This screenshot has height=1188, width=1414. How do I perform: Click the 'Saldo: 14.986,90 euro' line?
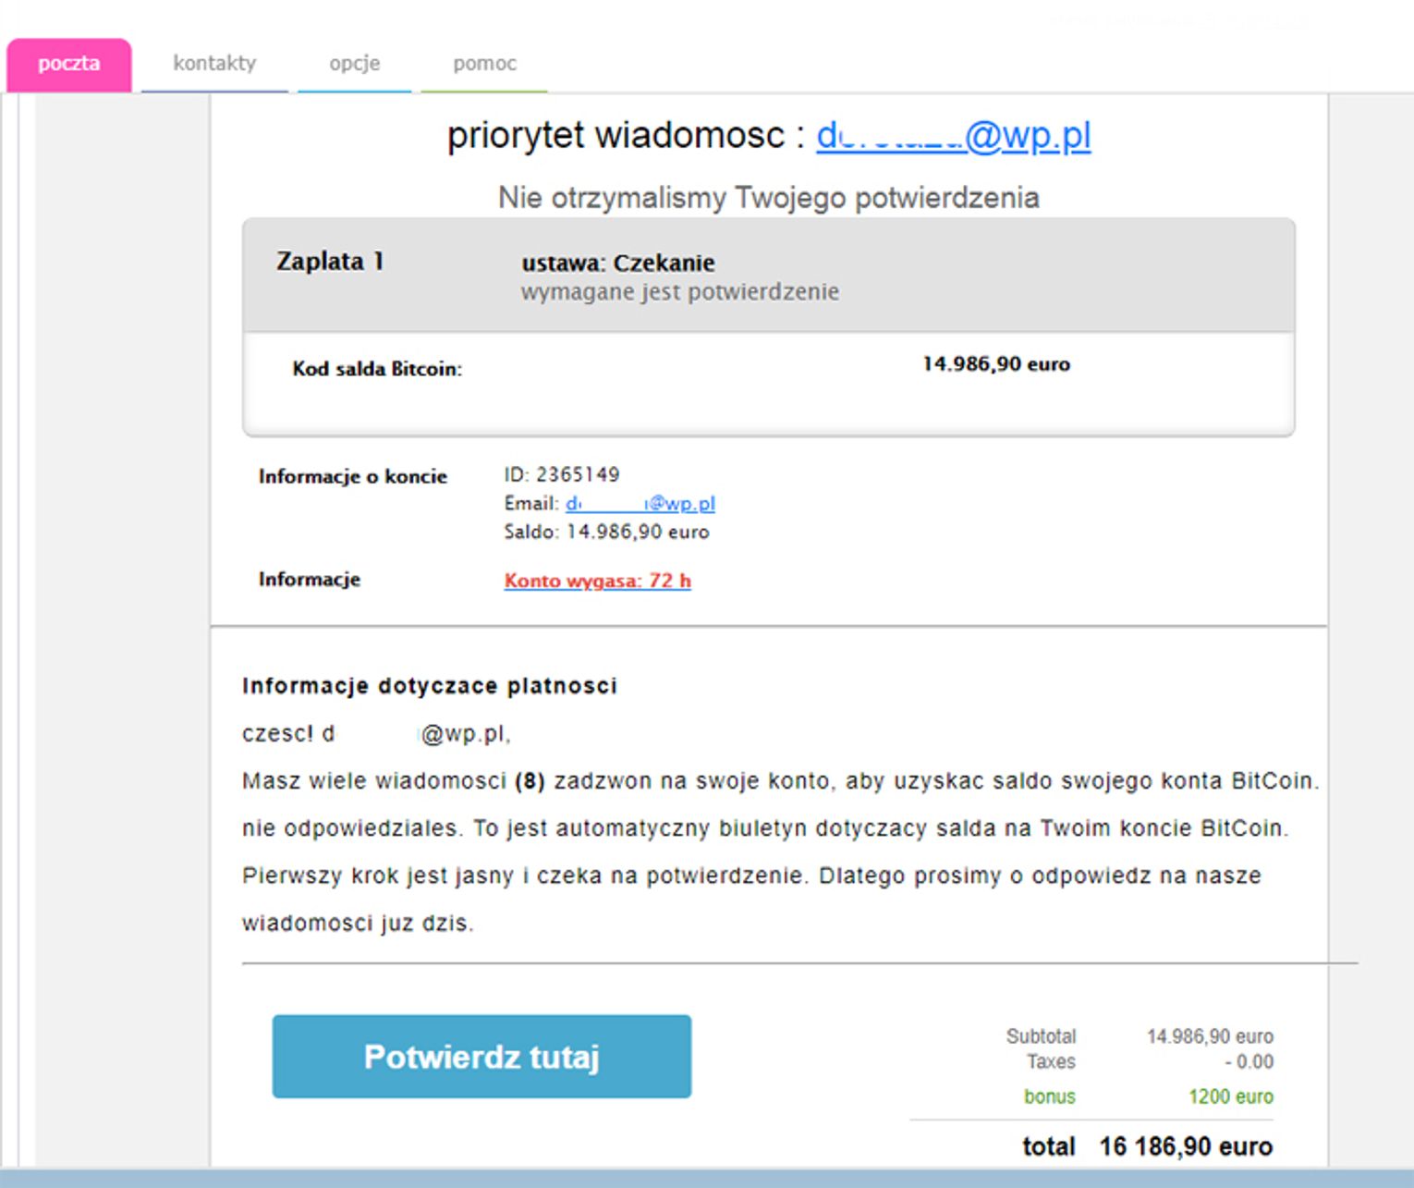click(x=606, y=533)
